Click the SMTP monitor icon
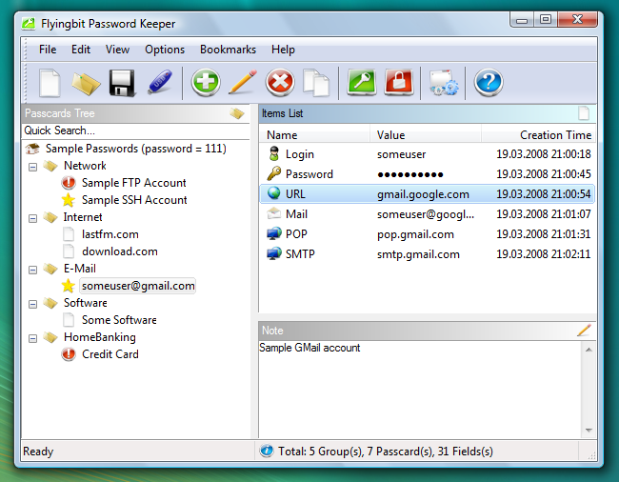The width and height of the screenshot is (619, 482). point(274,253)
